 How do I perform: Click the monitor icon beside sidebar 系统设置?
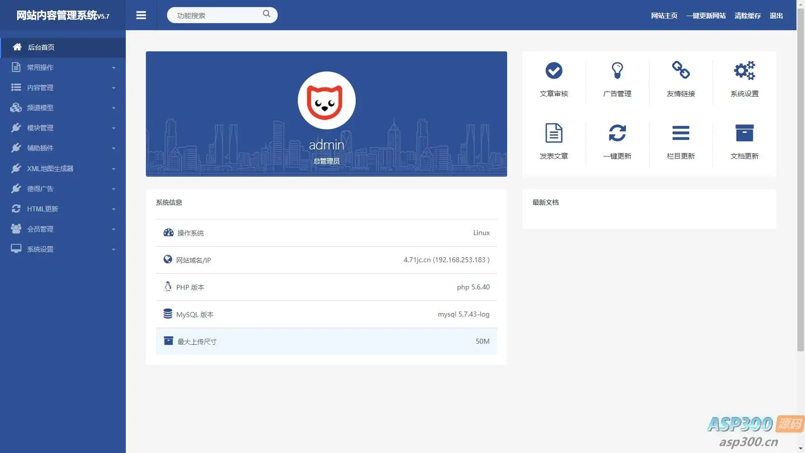[16, 249]
